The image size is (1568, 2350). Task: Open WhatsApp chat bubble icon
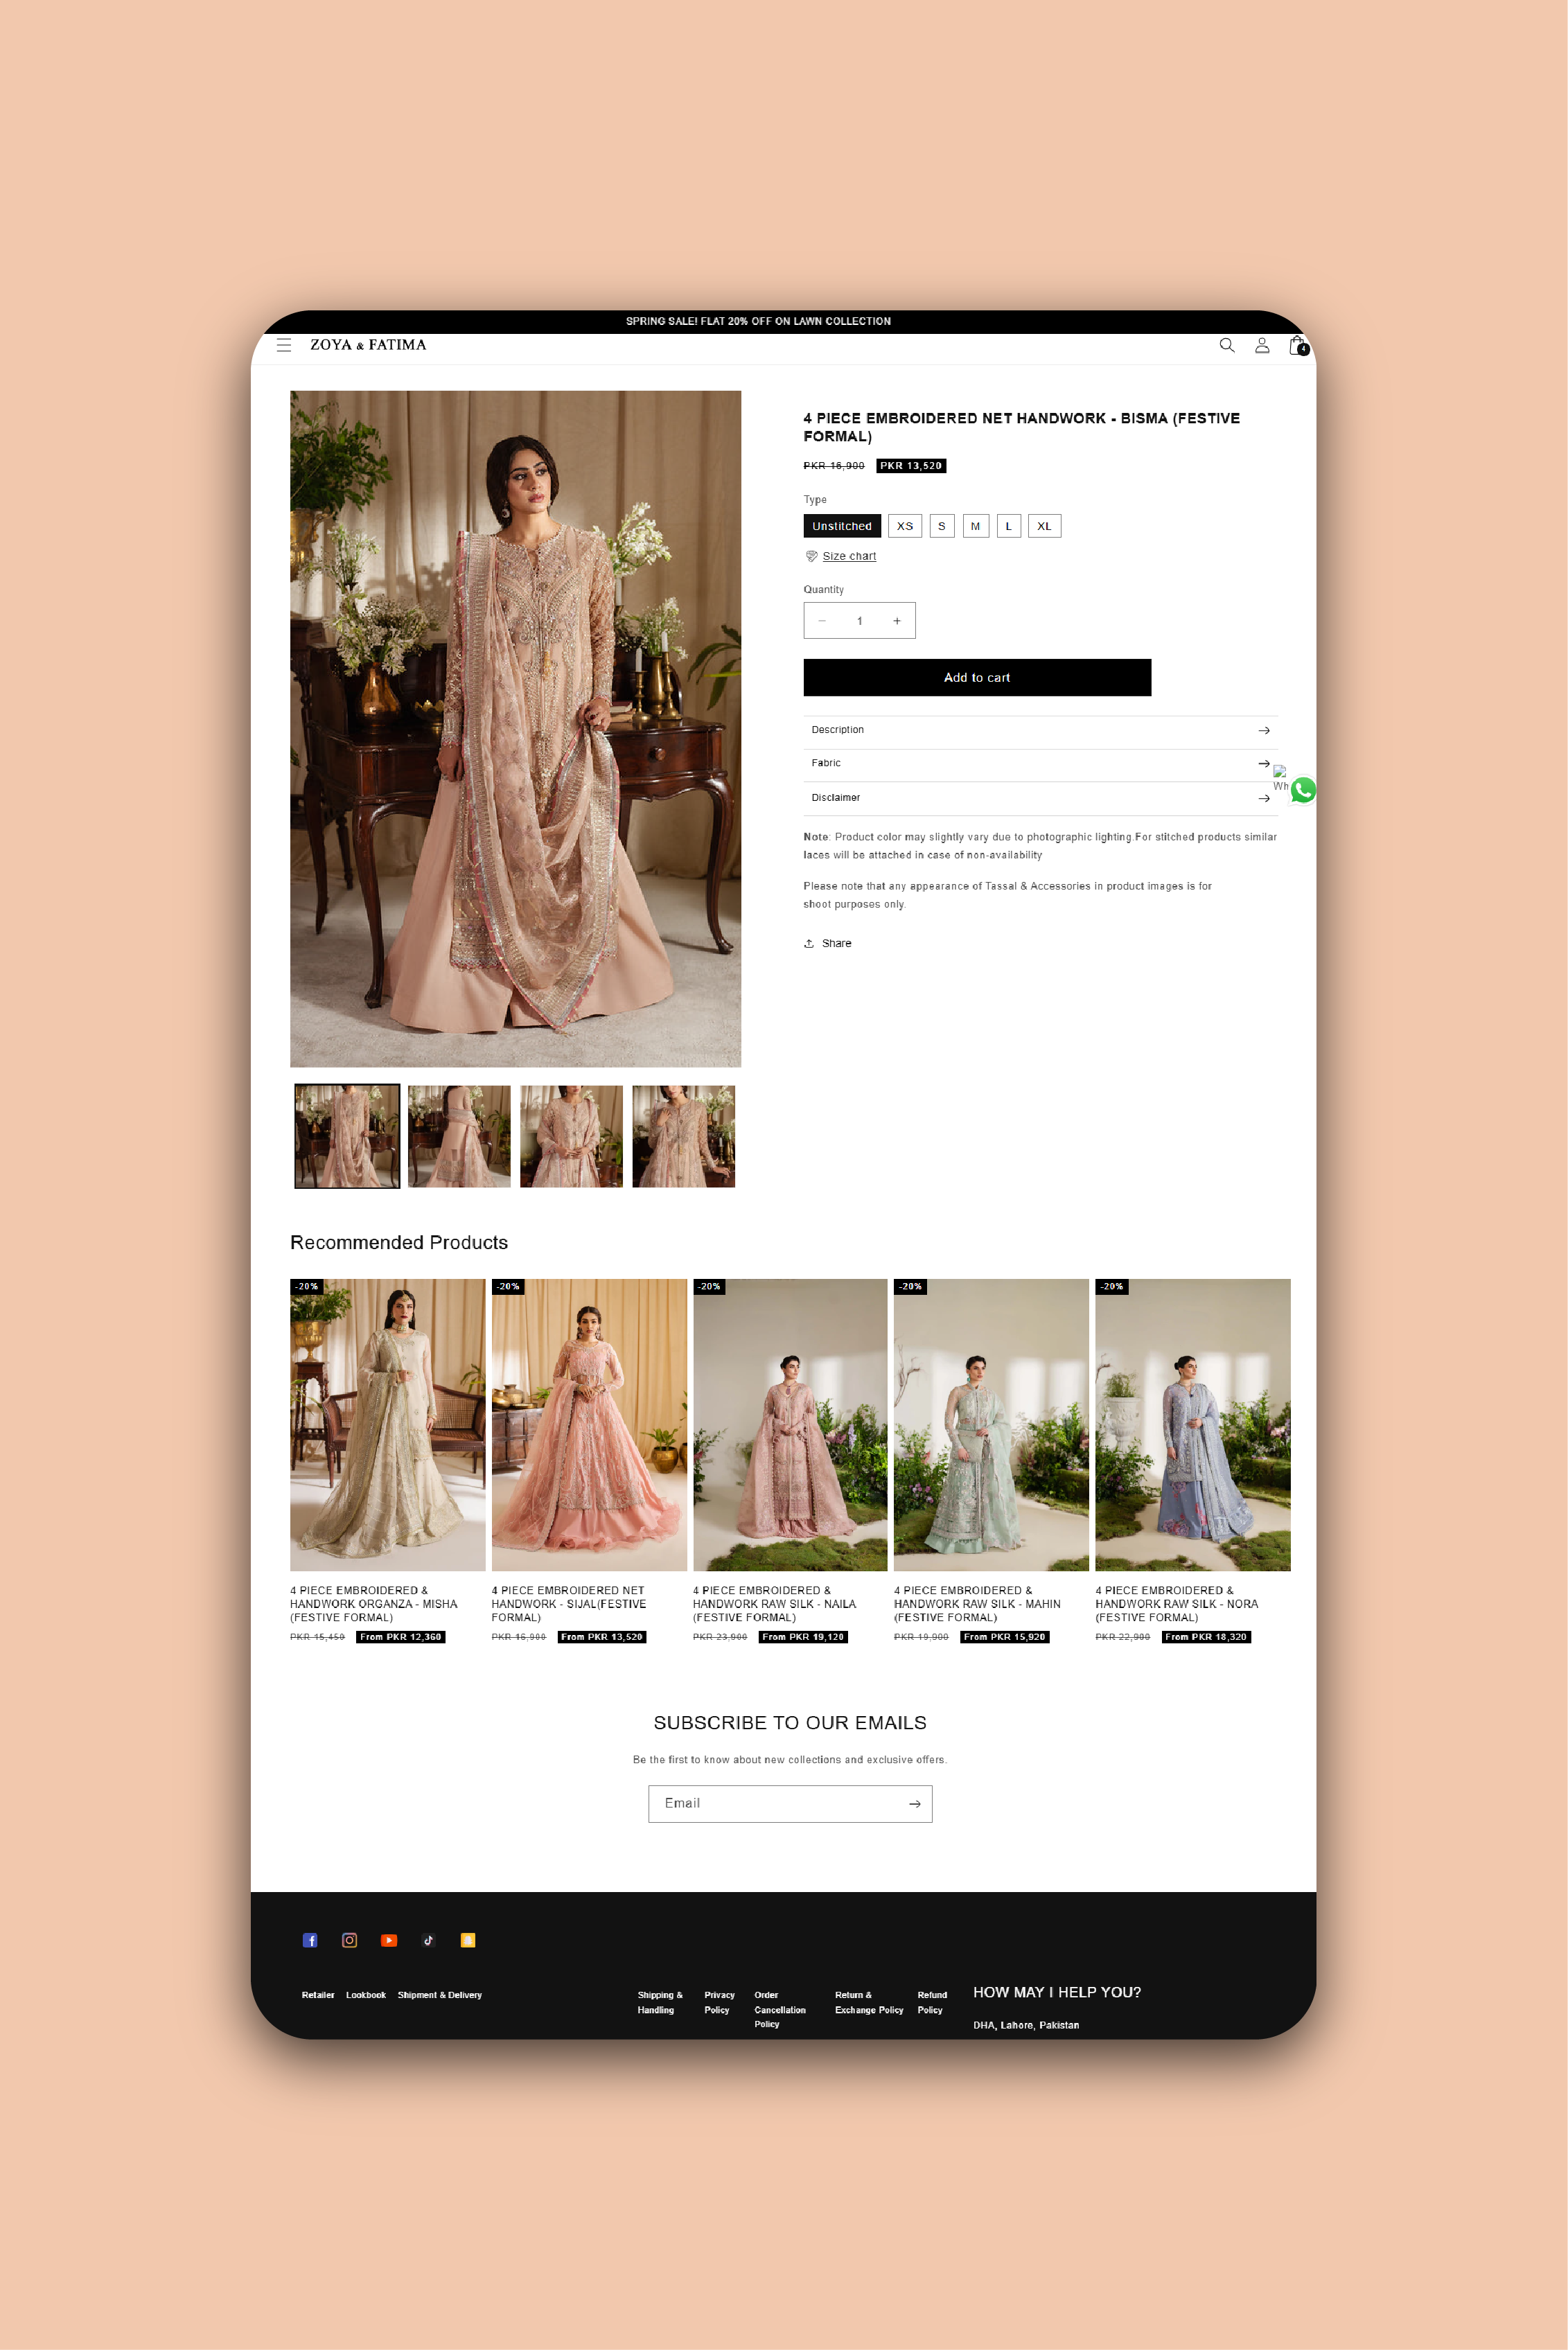tap(1302, 790)
